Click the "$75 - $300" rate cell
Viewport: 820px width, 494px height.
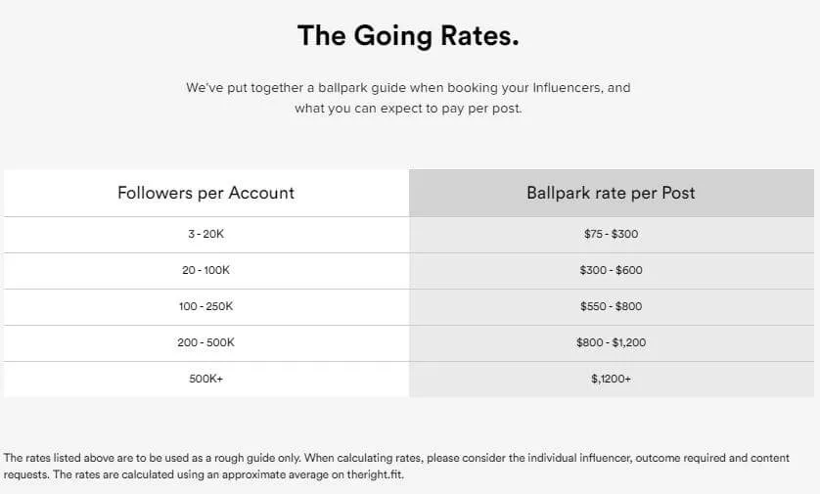click(611, 235)
